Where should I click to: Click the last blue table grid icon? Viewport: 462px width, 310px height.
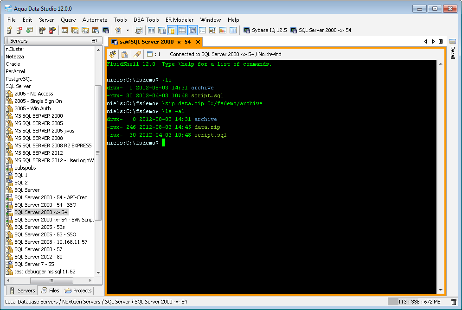coord(233,30)
